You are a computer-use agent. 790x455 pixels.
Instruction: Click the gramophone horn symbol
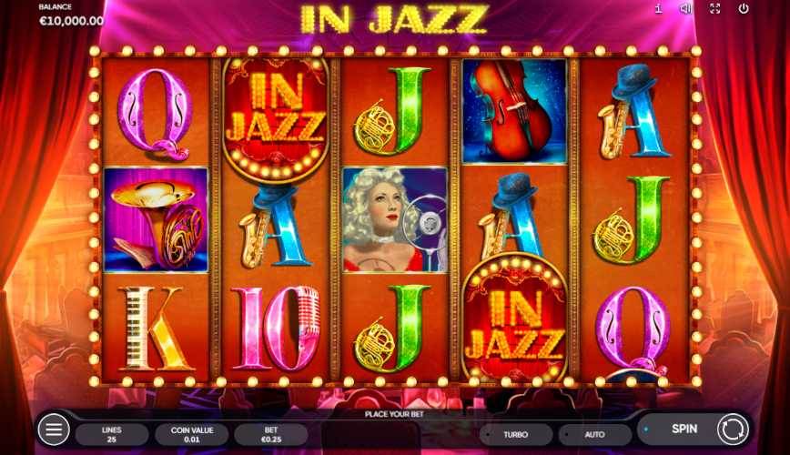[156, 220]
